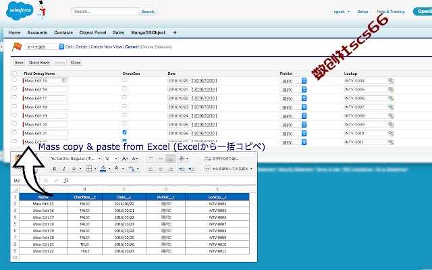Increase font size in Excel ribbon
Viewport: 432px width, 270px height.
tap(125, 159)
